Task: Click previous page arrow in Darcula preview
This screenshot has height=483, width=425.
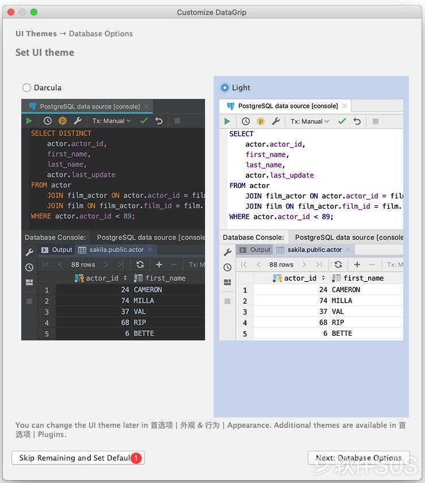Action: coord(61,264)
